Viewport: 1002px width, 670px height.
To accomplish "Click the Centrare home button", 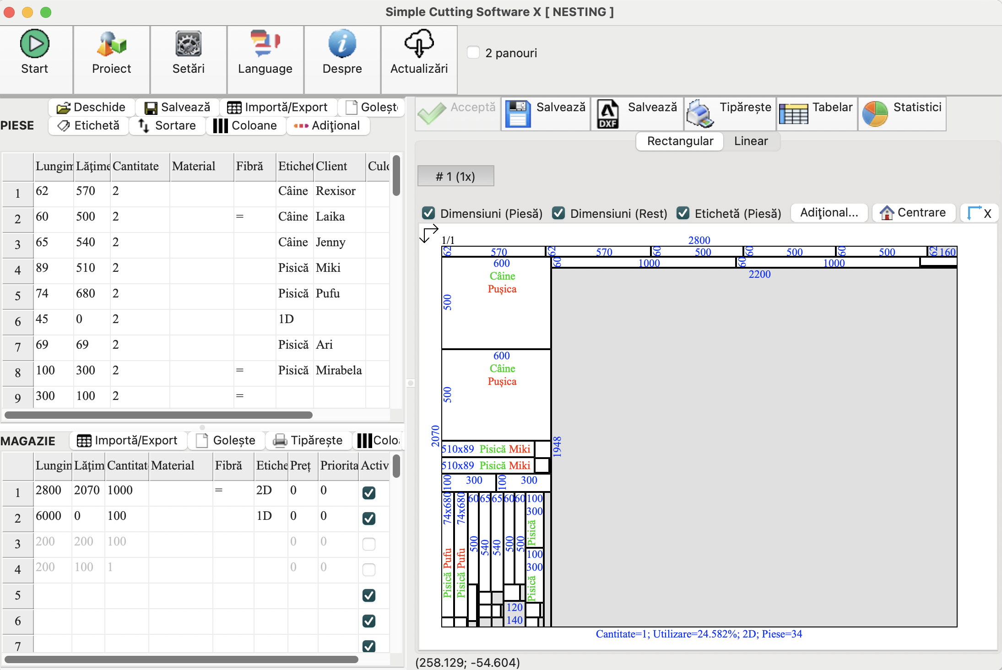I will [914, 213].
